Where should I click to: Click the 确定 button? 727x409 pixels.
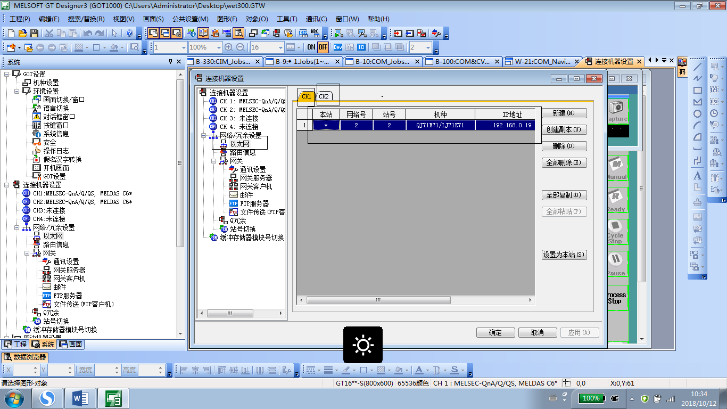coord(495,332)
